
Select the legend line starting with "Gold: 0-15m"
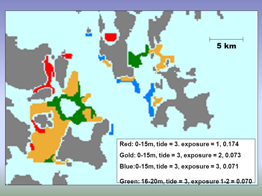pyautogui.click(x=180, y=155)
